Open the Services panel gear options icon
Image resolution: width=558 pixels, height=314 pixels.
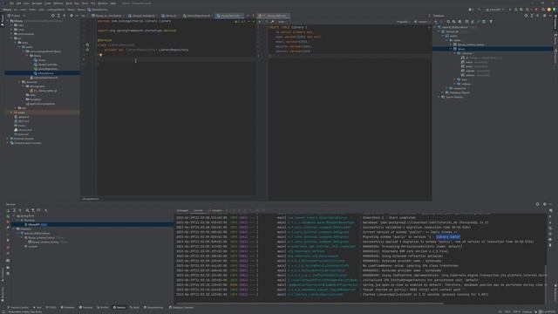(x=544, y=204)
